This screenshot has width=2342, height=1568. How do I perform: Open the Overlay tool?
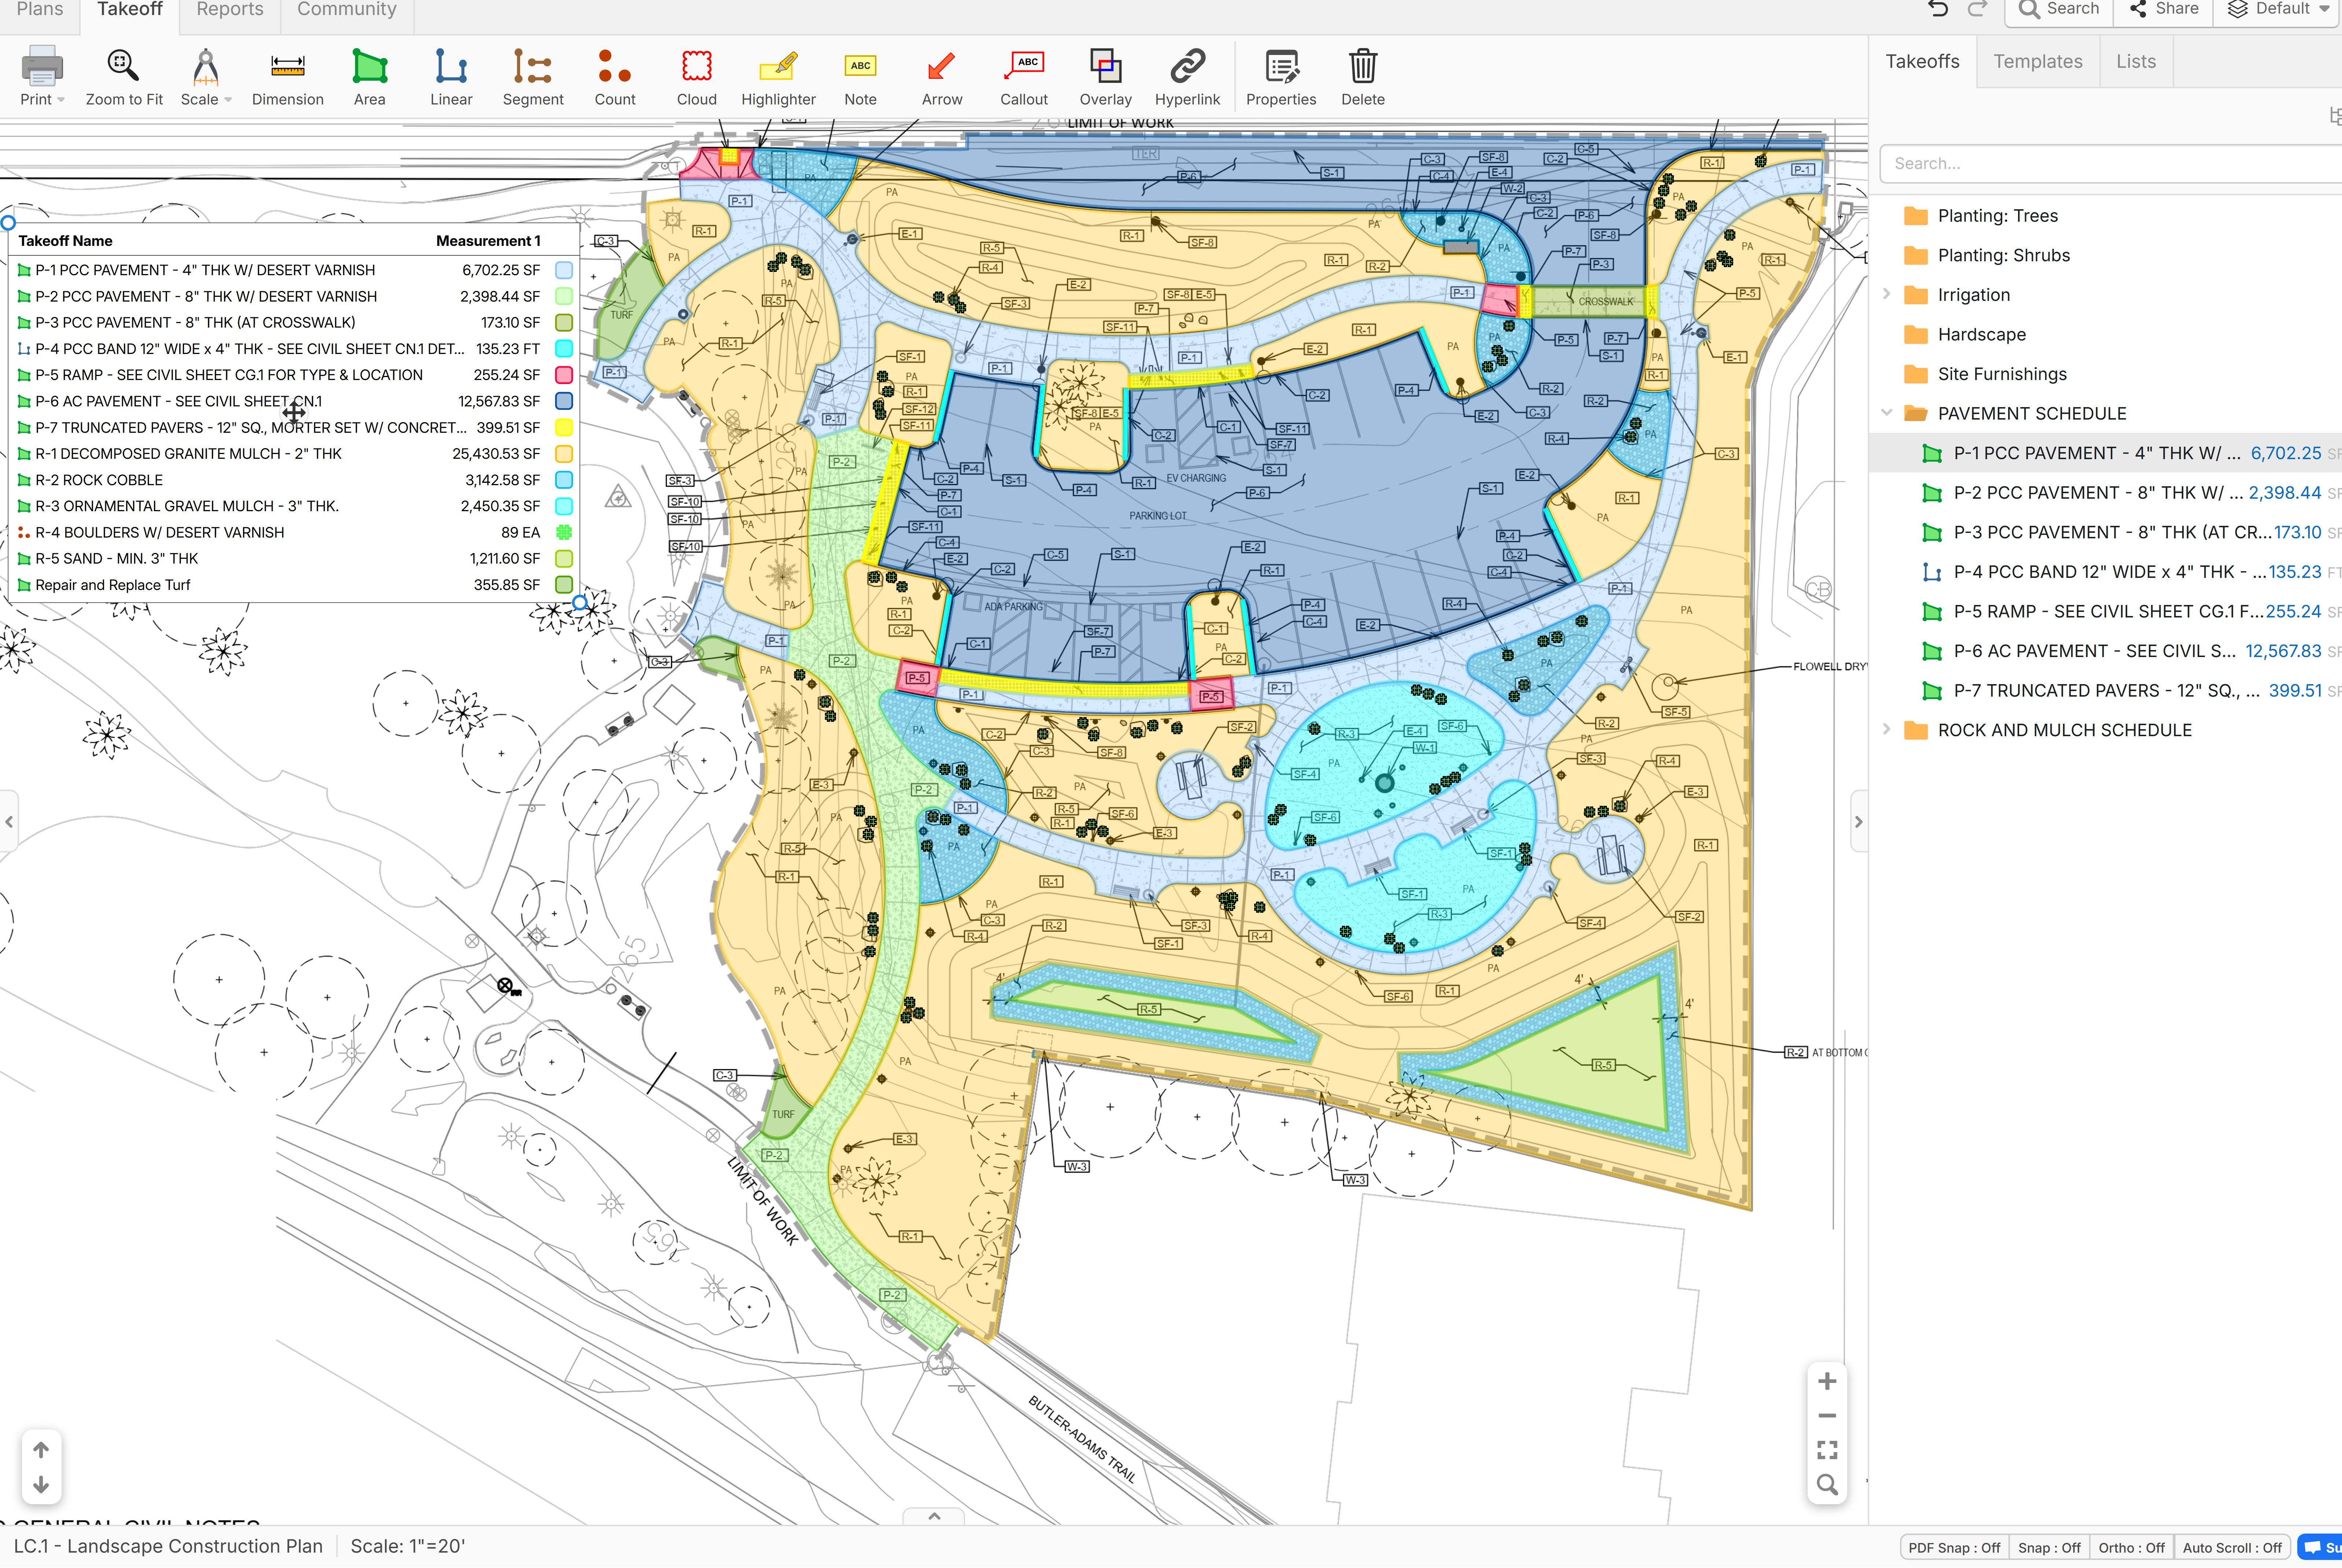coord(1105,77)
